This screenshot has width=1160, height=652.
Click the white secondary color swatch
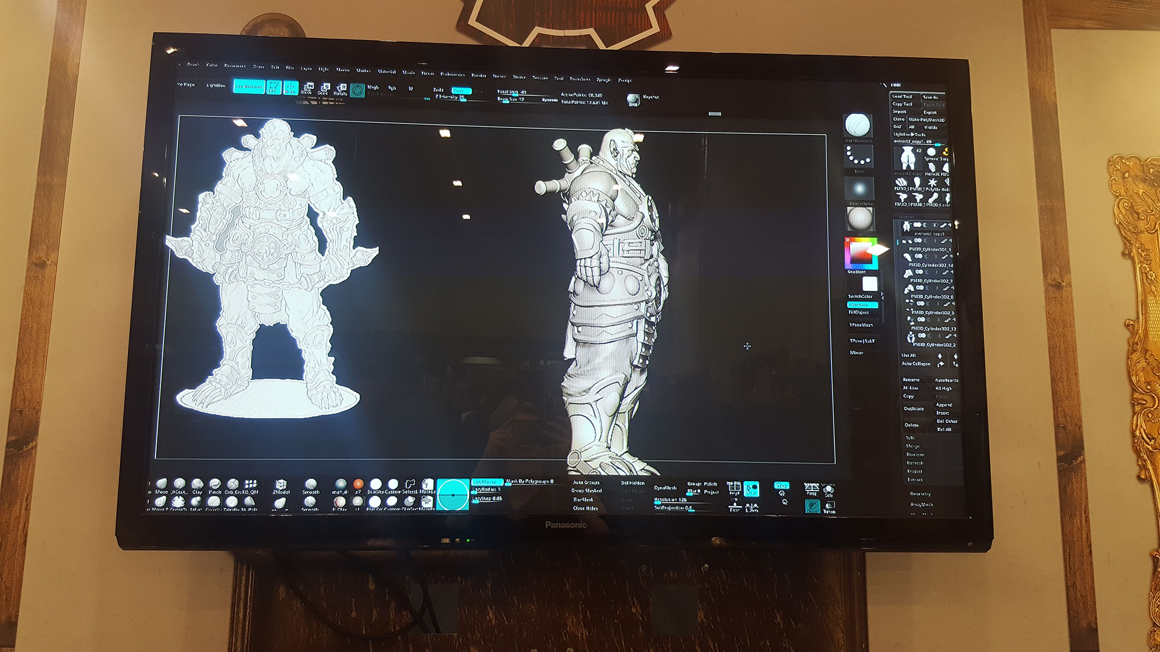pos(870,284)
